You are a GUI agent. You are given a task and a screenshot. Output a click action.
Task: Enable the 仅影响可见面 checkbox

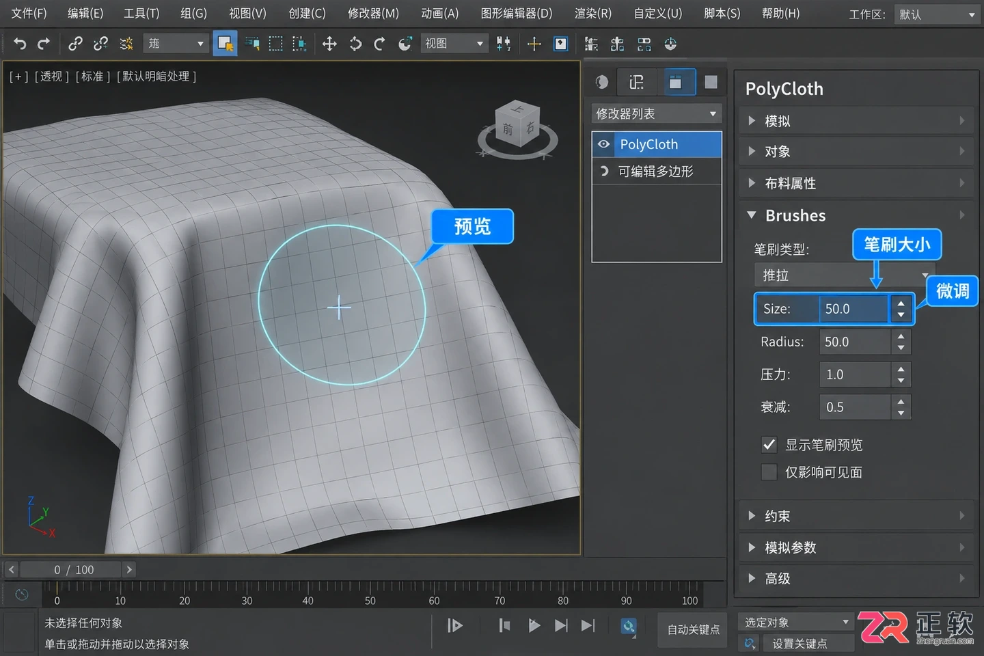click(x=769, y=472)
